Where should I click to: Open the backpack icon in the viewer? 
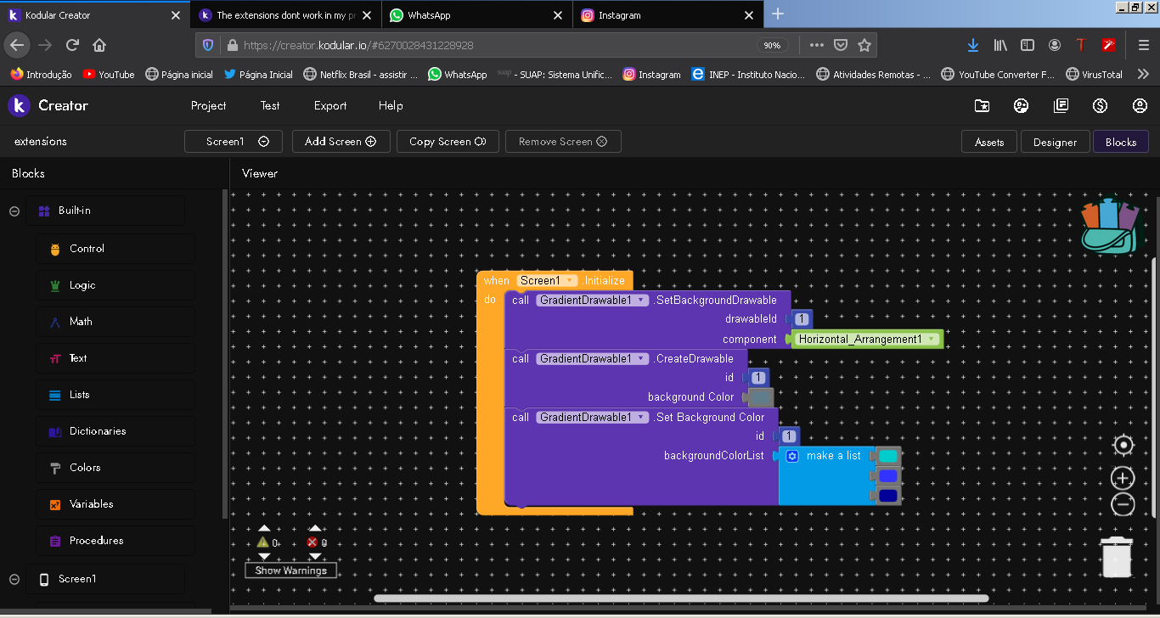[1112, 228]
